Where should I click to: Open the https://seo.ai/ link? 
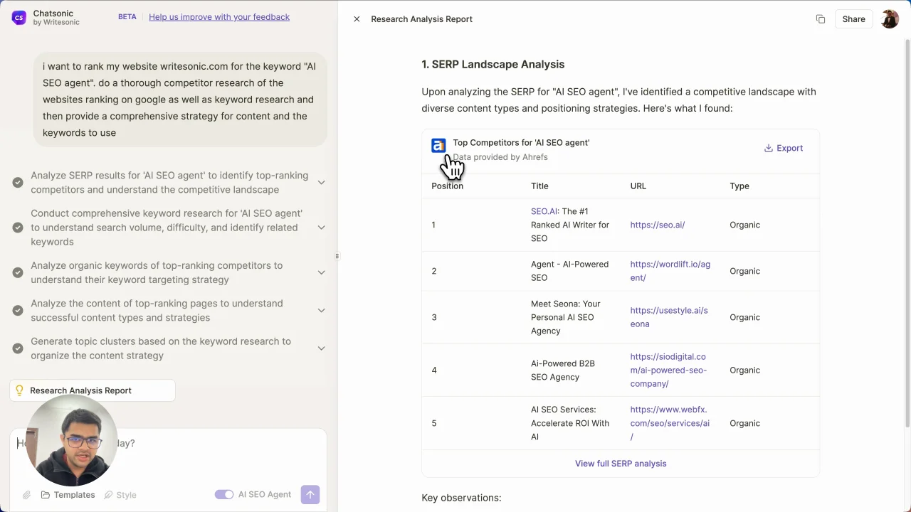(x=658, y=225)
